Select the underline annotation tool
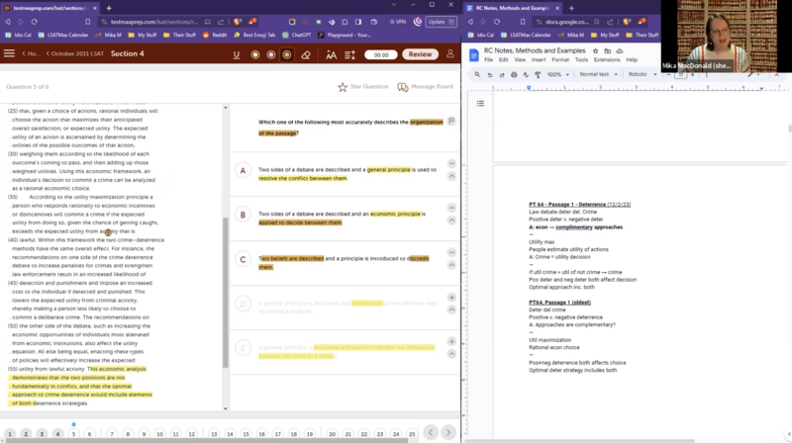Screen dimensions: 792x443 pos(237,54)
